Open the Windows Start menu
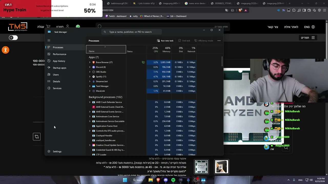328x184 pixels. tap(125, 180)
